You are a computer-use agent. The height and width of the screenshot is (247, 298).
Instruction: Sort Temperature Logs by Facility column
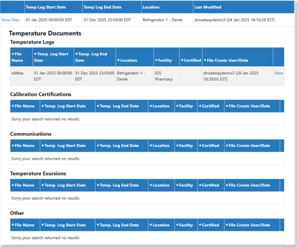click(163, 60)
